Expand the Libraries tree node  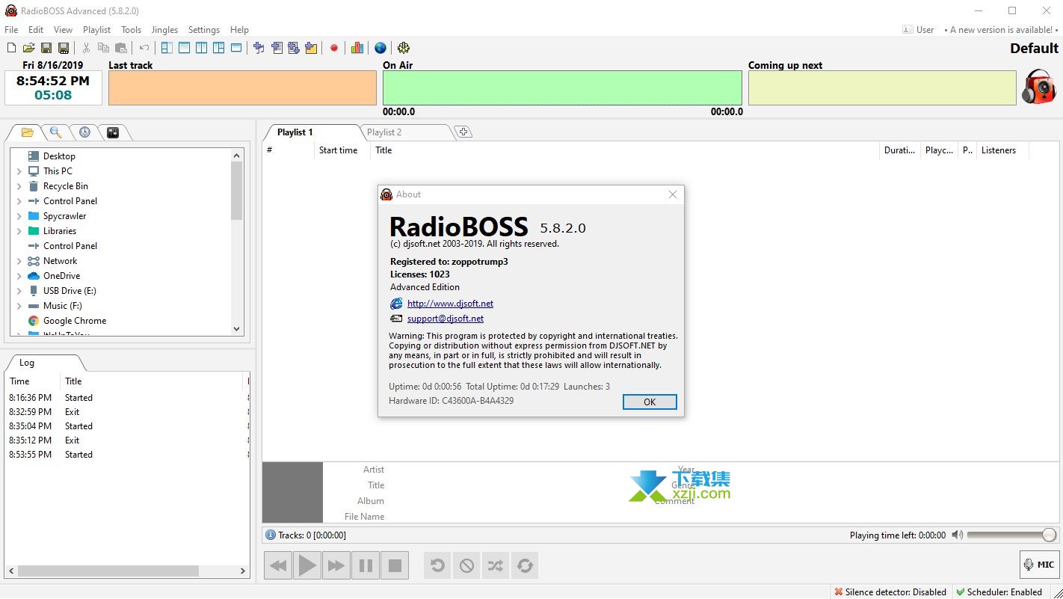[19, 231]
